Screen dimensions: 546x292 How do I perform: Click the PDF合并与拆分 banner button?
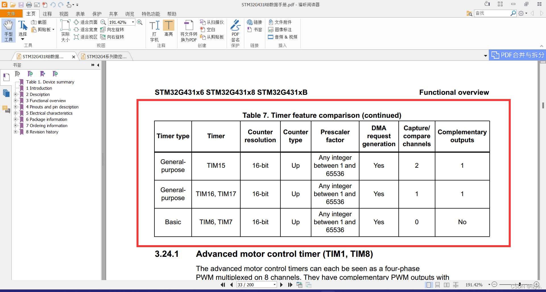click(517, 55)
